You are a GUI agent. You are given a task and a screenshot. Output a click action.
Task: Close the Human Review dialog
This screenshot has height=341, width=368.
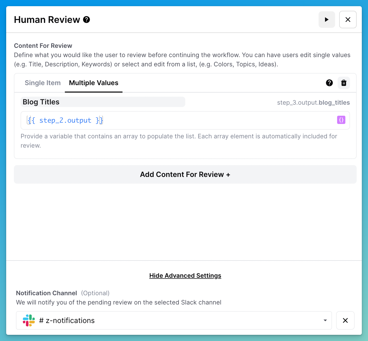point(348,20)
